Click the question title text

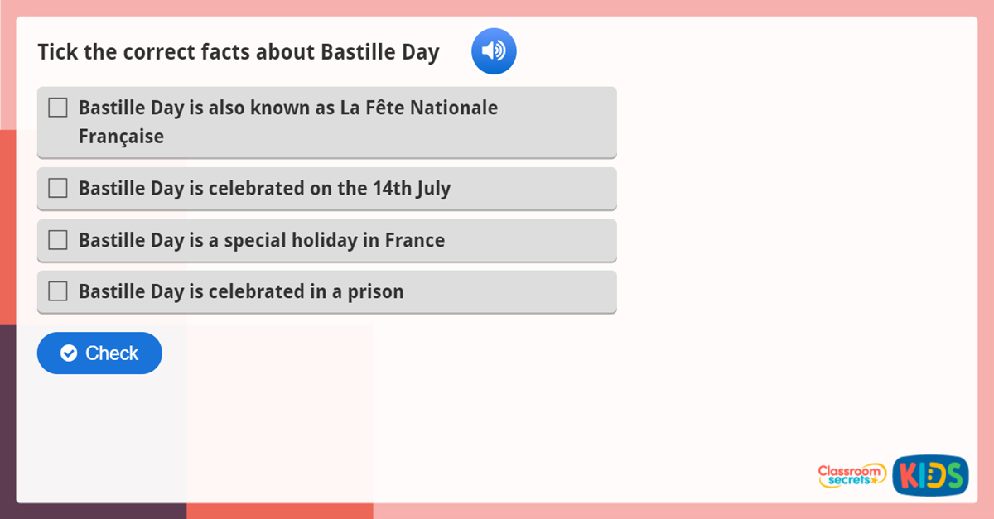coord(238,51)
